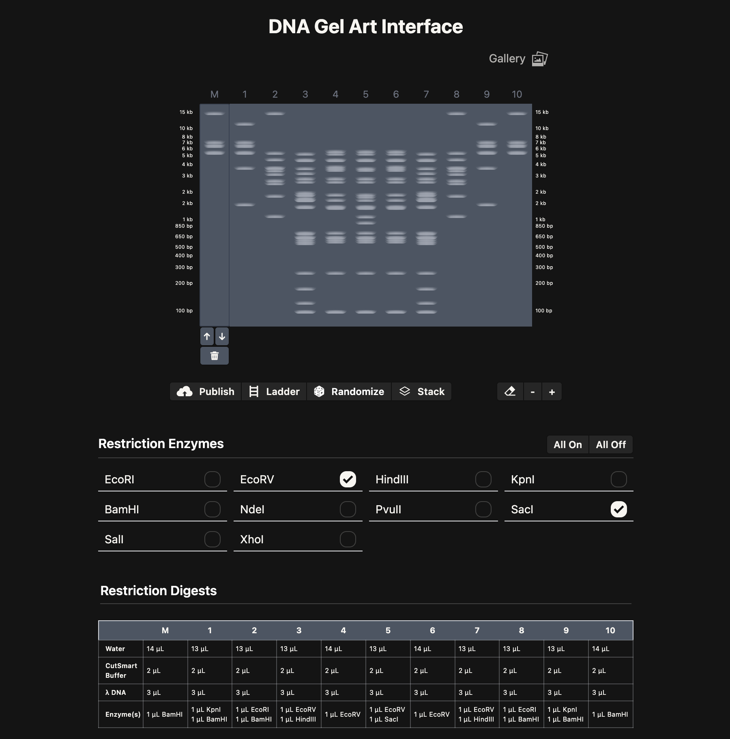
Task: Select column 7 header in digests table
Action: (477, 630)
